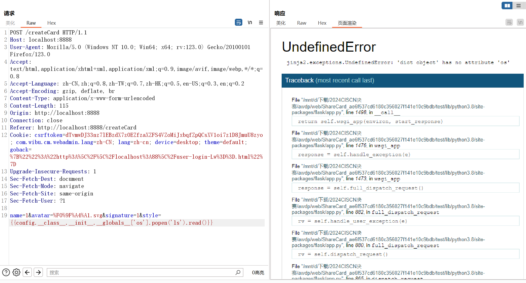Select the response Hex tab
This screenshot has width=526, height=283.
[322, 23]
